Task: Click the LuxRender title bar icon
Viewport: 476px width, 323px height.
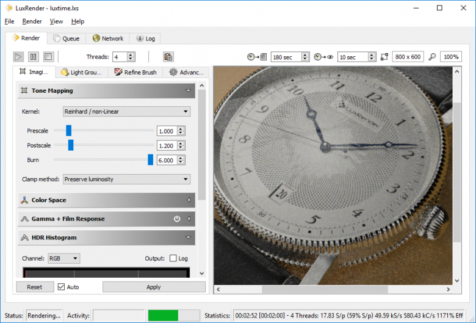Action: [9, 8]
